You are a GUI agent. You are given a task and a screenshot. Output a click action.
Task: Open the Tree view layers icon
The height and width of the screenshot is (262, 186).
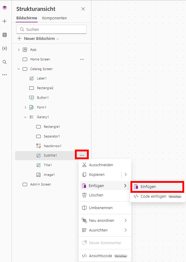click(x=5, y=8)
